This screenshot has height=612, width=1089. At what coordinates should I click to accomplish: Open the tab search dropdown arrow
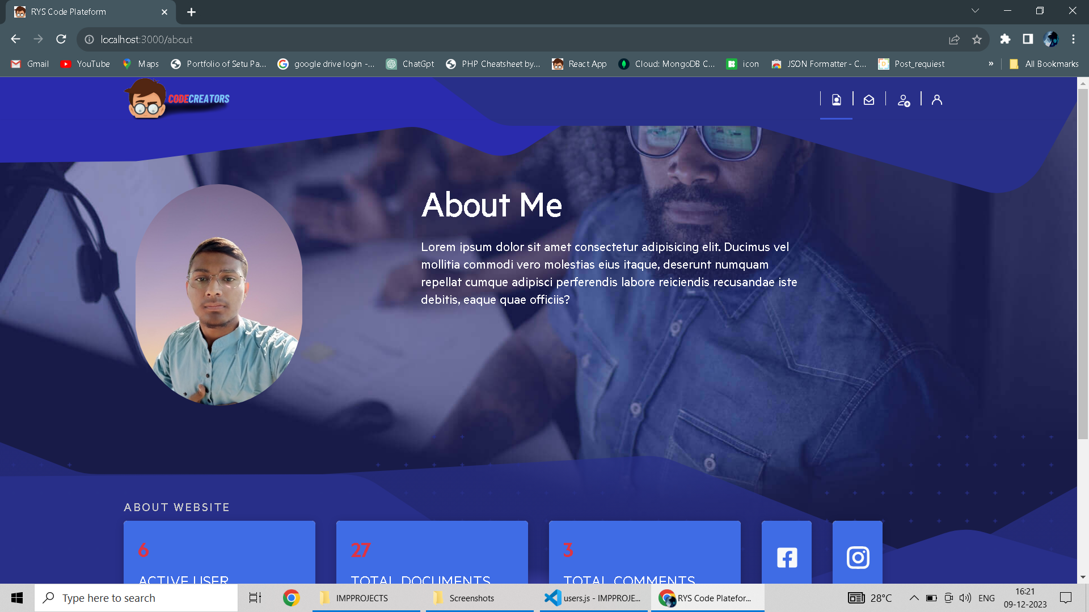(x=975, y=11)
